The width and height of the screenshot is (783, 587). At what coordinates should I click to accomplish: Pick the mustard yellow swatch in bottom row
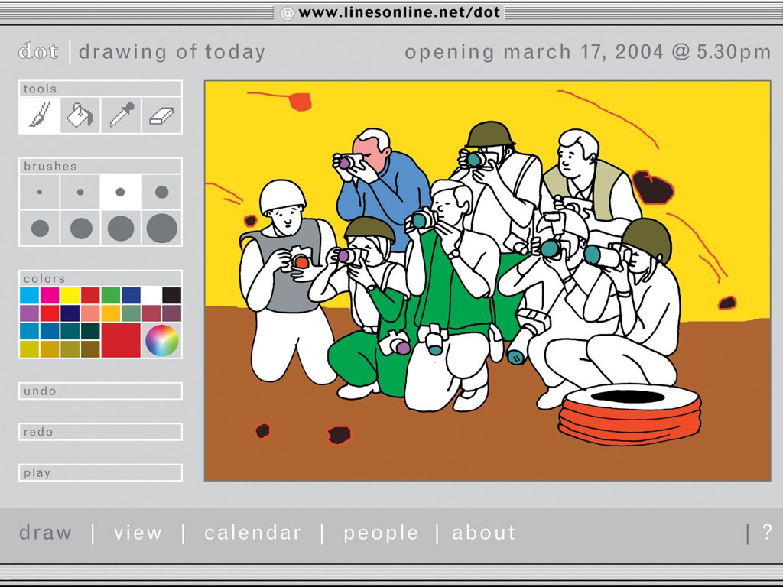pos(30,349)
